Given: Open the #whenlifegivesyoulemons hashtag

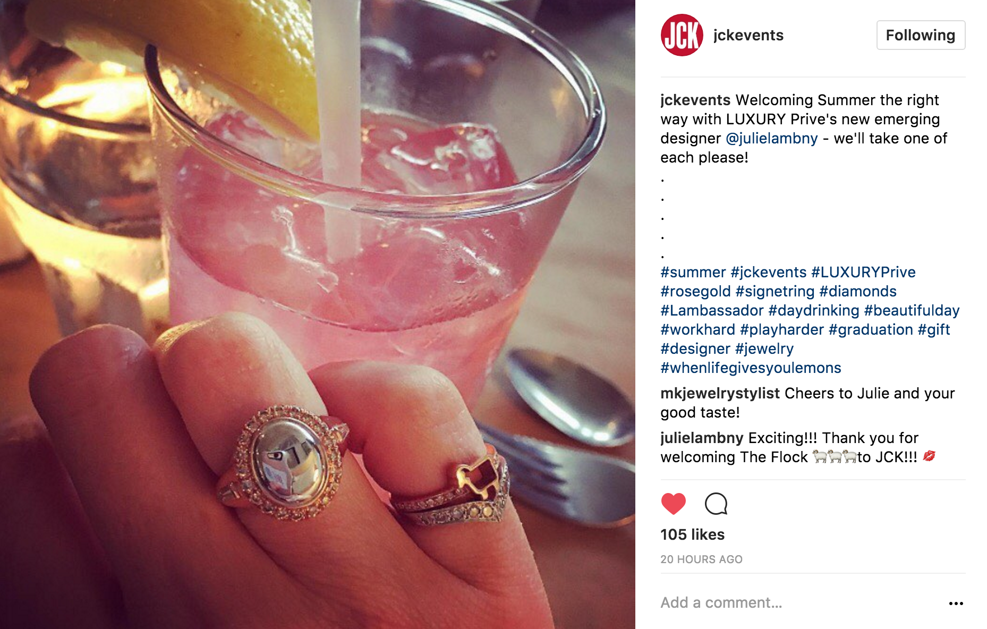Looking at the screenshot, I should click(751, 368).
